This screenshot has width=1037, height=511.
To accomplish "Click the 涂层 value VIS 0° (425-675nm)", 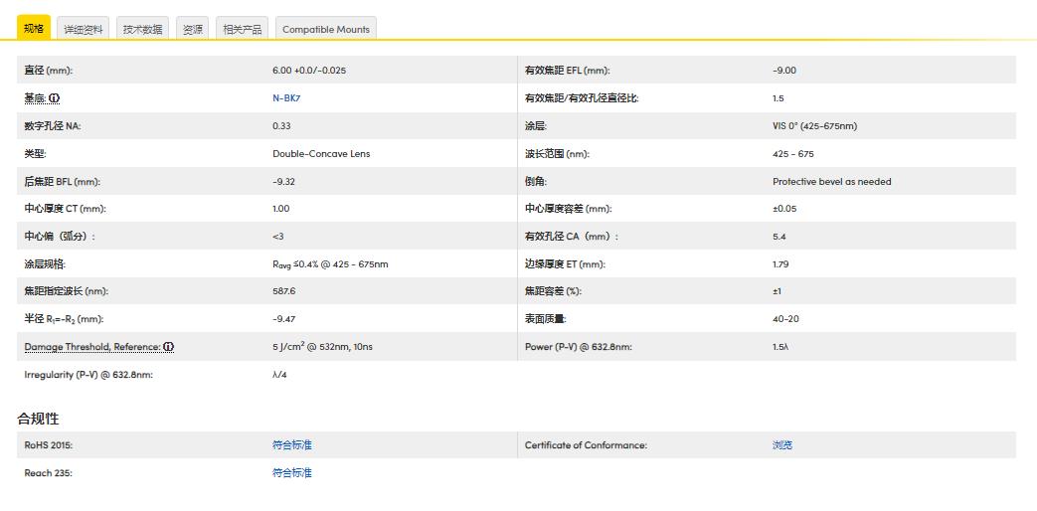I will click(x=815, y=125).
